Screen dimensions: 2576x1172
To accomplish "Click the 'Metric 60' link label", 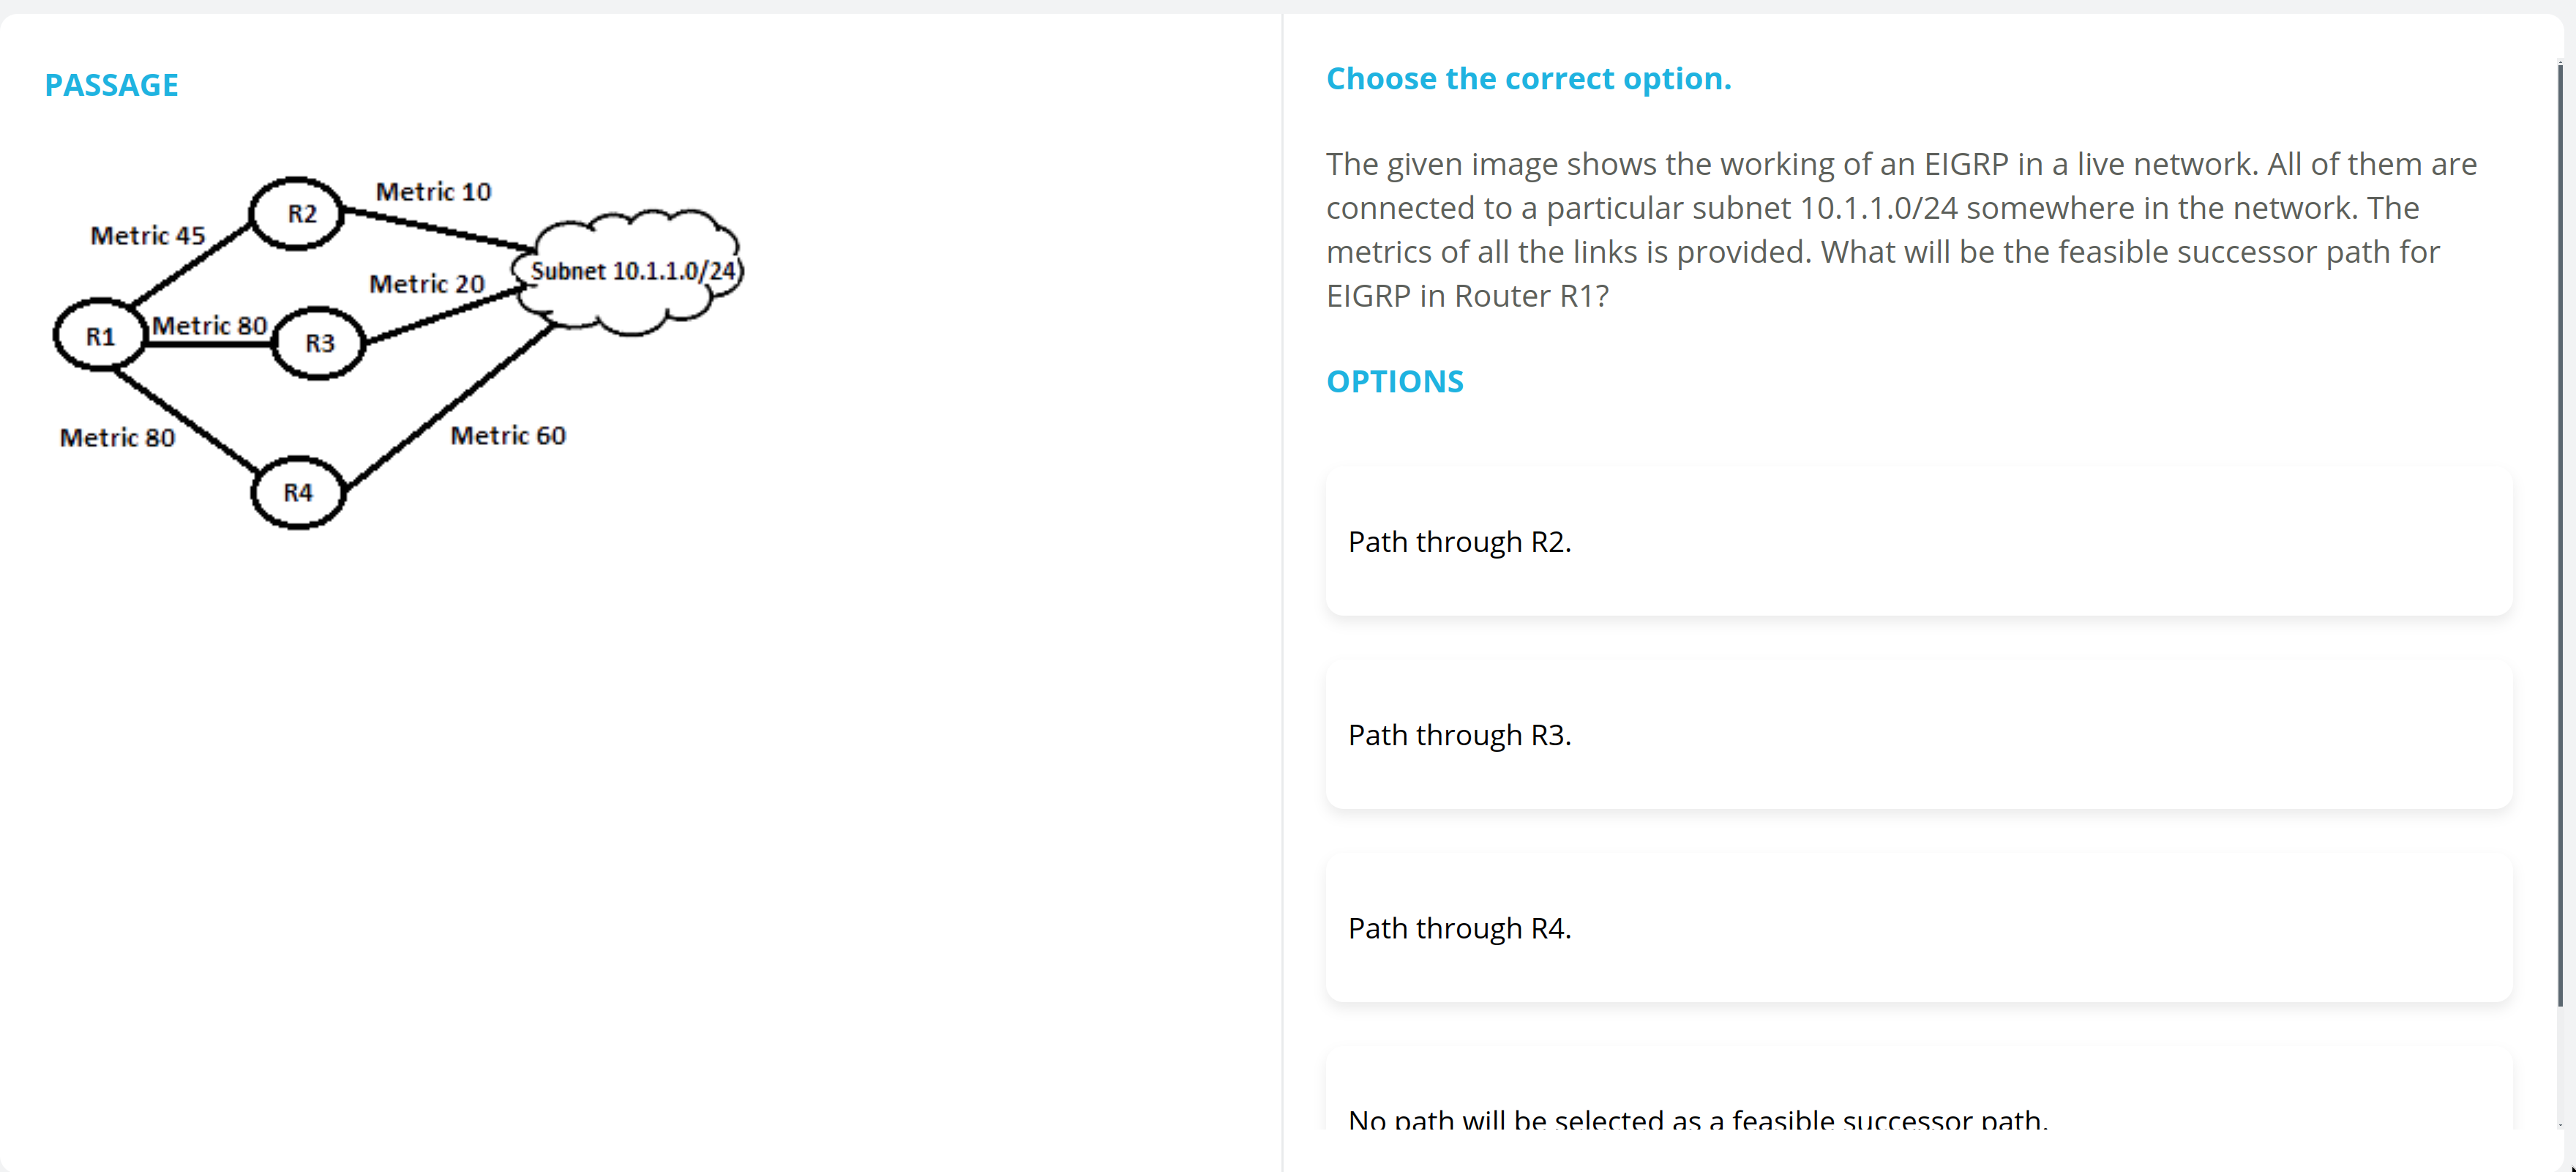I will [508, 436].
